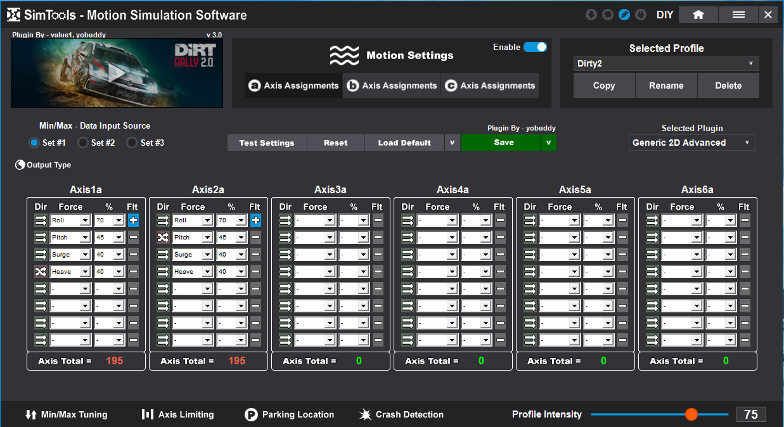Click the green Save button
The image size is (784, 427).
click(x=503, y=143)
